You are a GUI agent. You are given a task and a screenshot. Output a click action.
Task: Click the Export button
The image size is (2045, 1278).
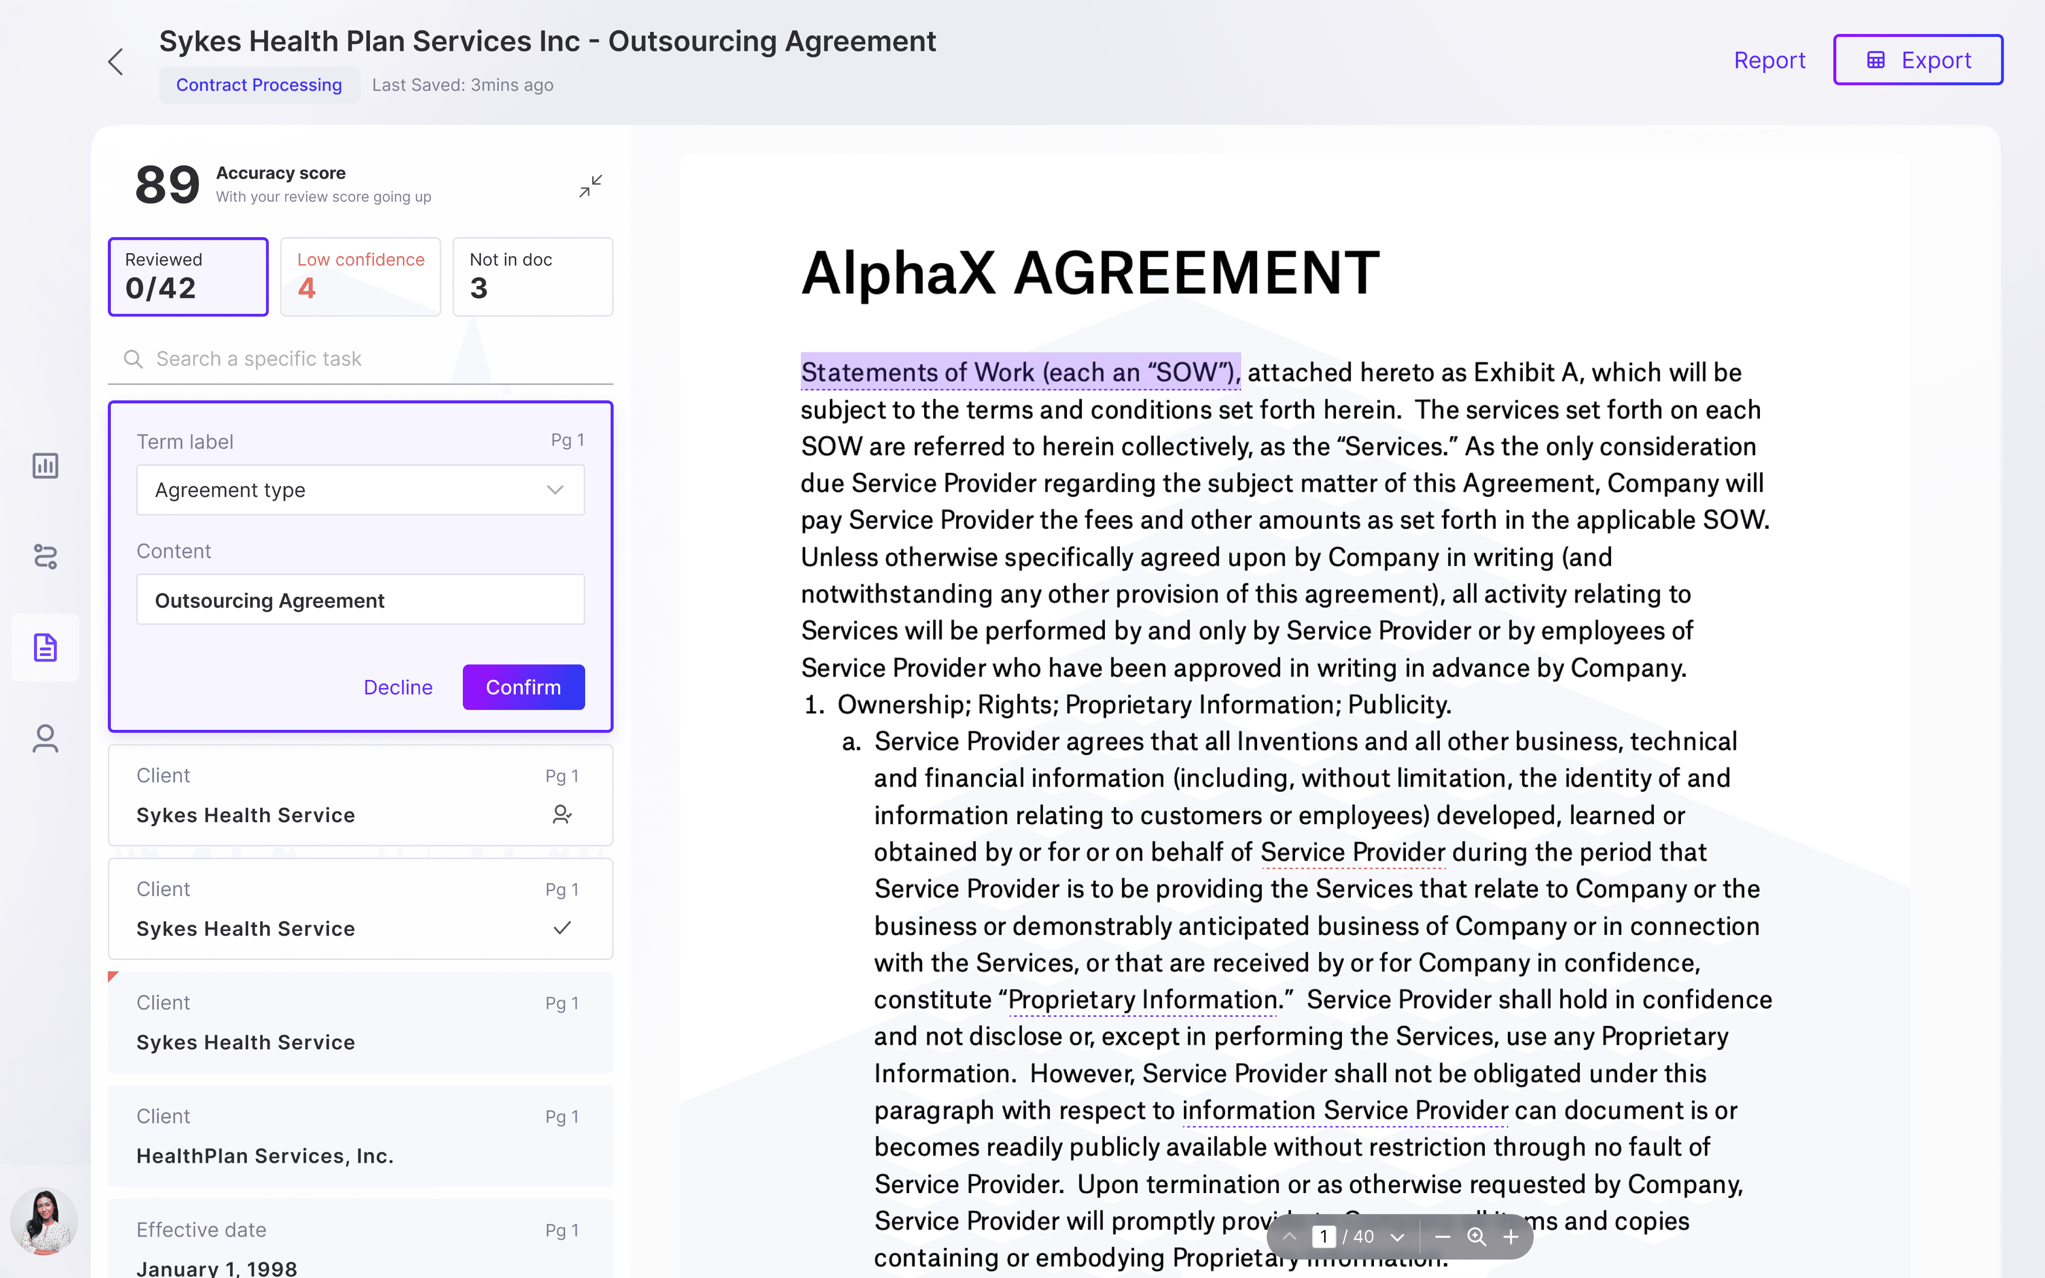pyautogui.click(x=1917, y=60)
